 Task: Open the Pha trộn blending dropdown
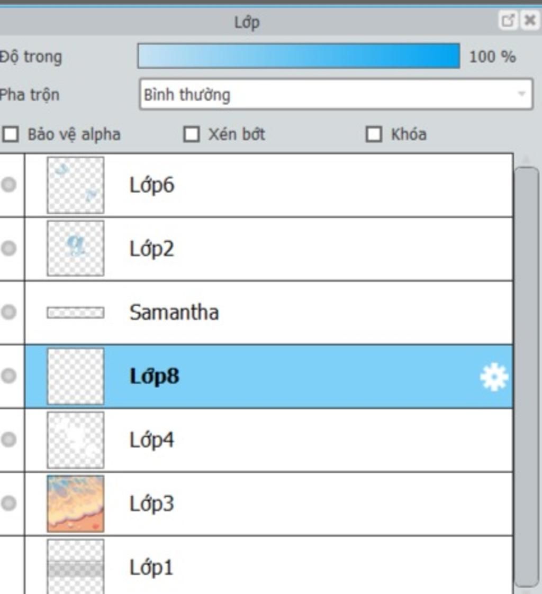336,94
